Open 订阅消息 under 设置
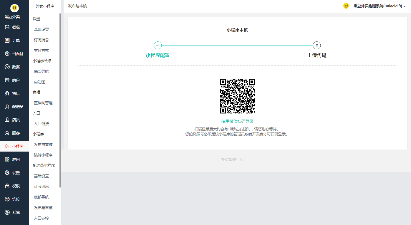 [x=42, y=40]
